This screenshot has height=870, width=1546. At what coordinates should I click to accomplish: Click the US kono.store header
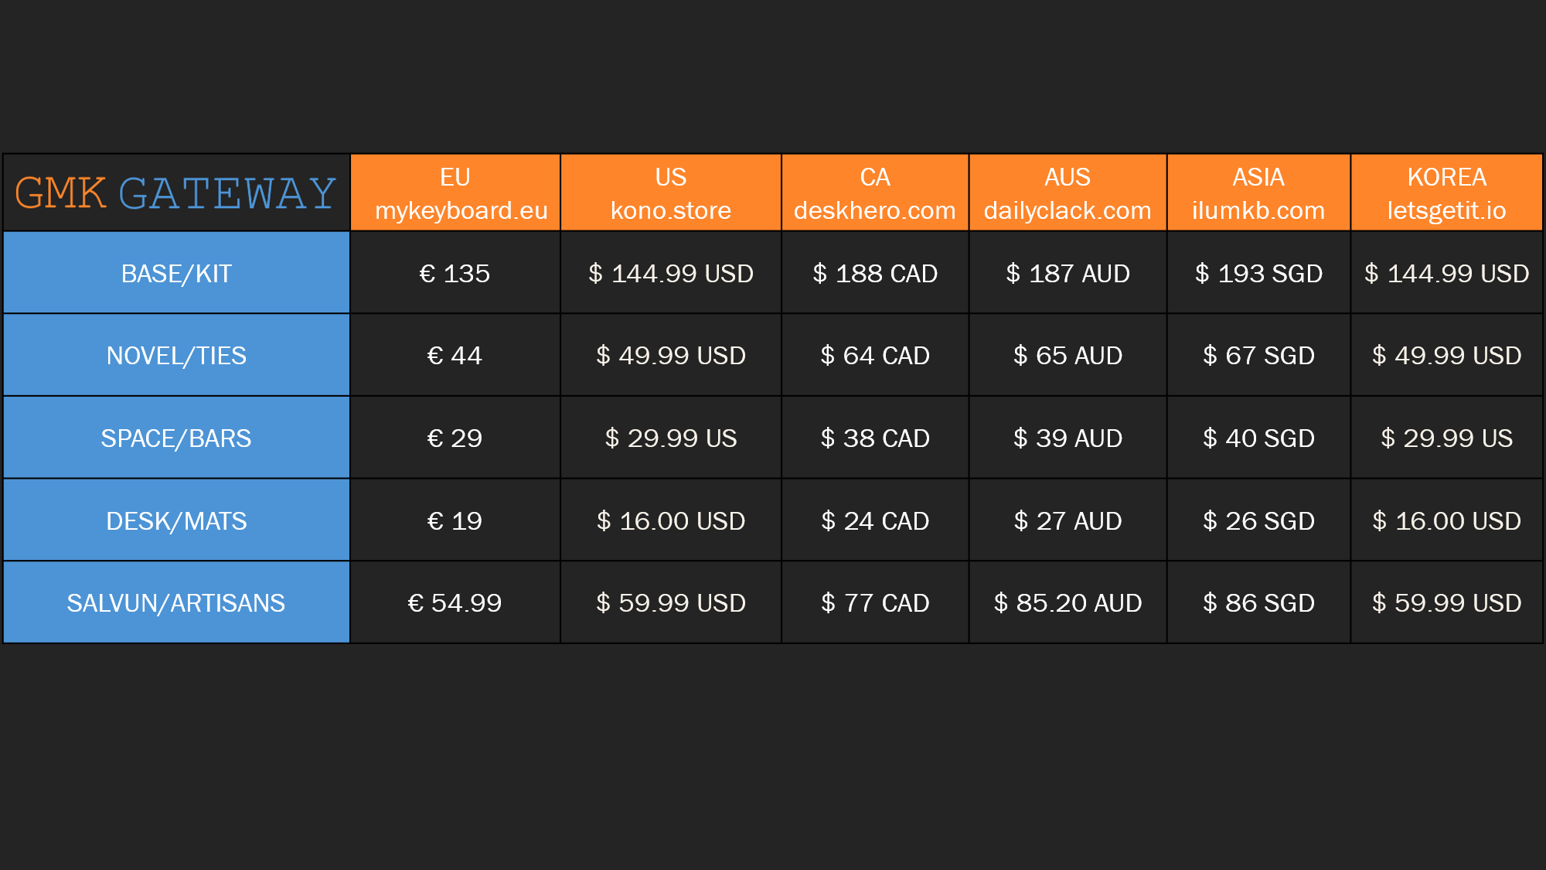tap(670, 193)
